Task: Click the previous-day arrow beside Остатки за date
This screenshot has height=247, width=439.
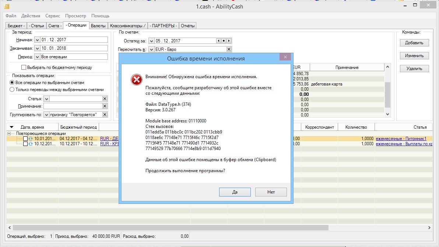Action: coord(218,41)
